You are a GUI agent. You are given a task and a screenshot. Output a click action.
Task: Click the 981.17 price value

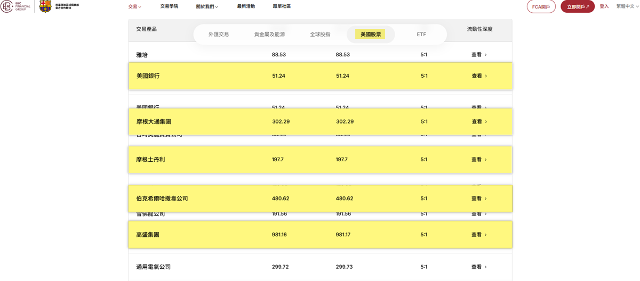343,235
